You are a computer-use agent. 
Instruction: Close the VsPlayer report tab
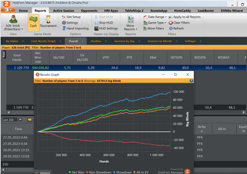200,41
